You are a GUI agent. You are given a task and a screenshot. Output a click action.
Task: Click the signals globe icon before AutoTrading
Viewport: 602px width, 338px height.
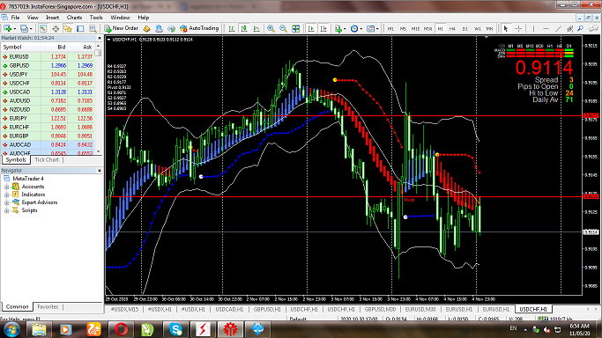point(171,28)
